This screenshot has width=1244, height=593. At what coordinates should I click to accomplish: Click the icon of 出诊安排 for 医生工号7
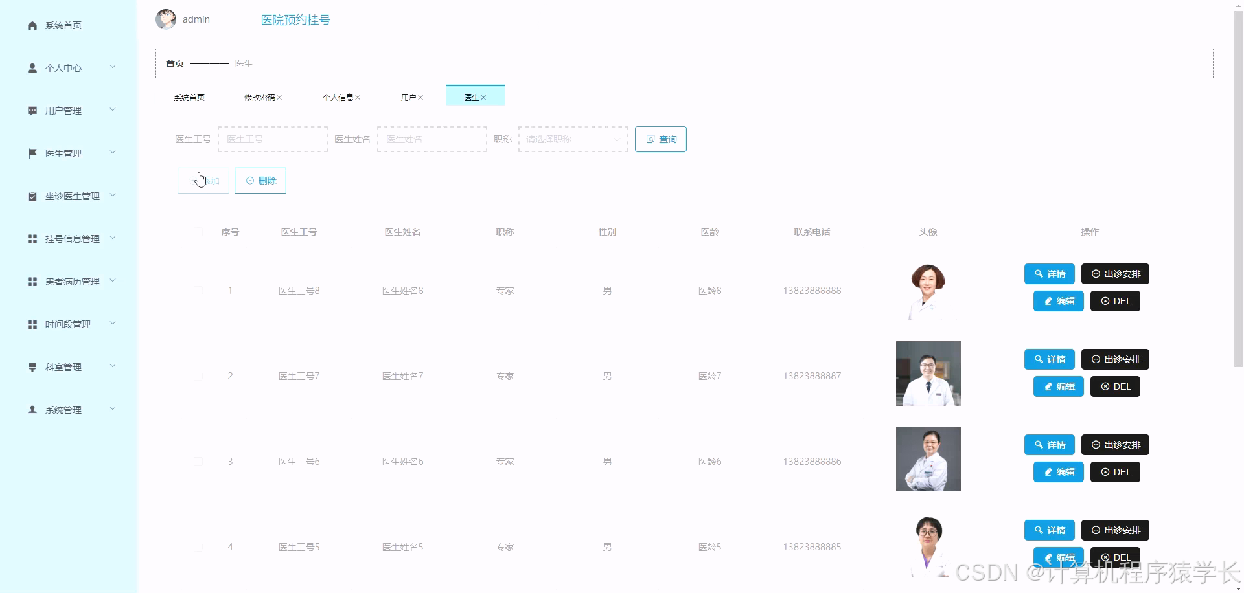click(1096, 359)
